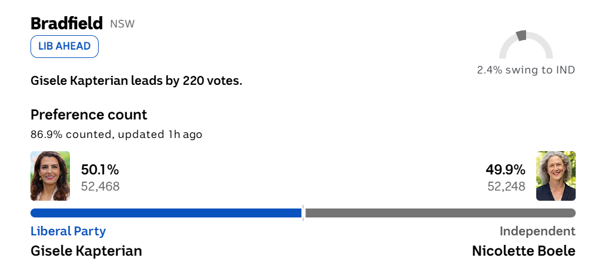Open the Nicolette Boele candidate name
The image size is (596, 276).
(x=524, y=251)
